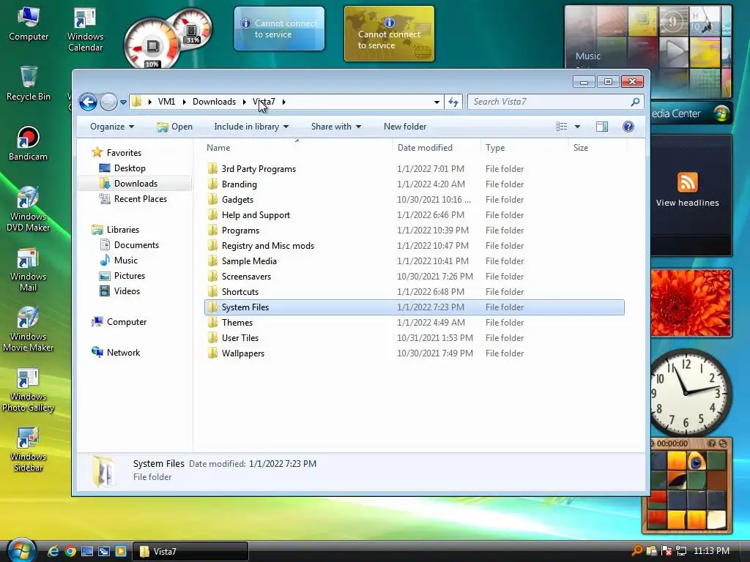Toggle the preview pane

pyautogui.click(x=602, y=127)
